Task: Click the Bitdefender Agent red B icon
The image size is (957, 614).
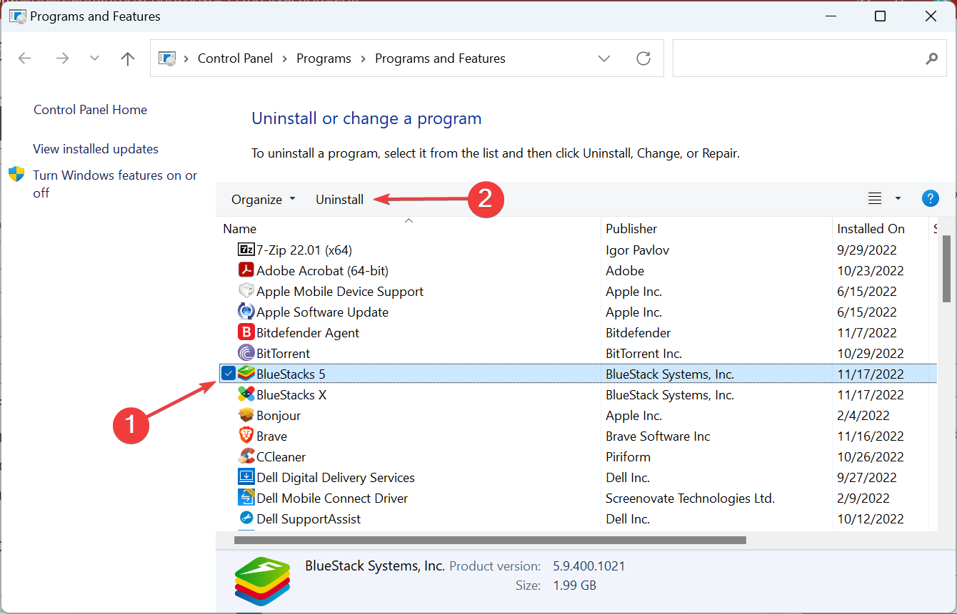Action: pyautogui.click(x=246, y=332)
